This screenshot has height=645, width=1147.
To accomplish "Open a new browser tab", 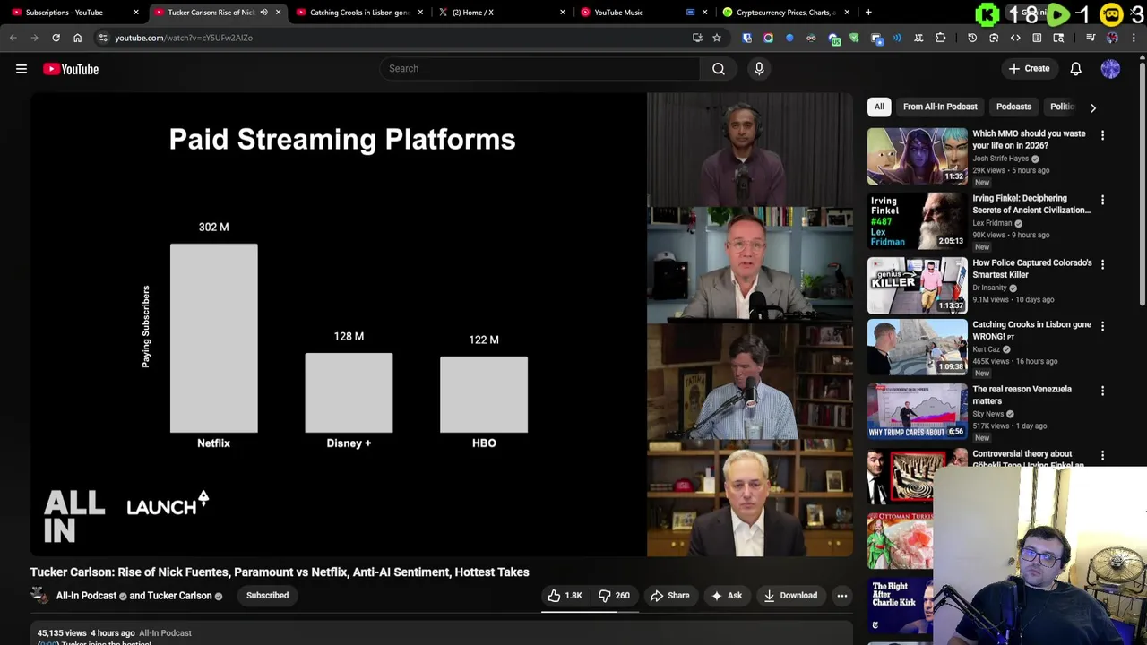I will pos(868,13).
